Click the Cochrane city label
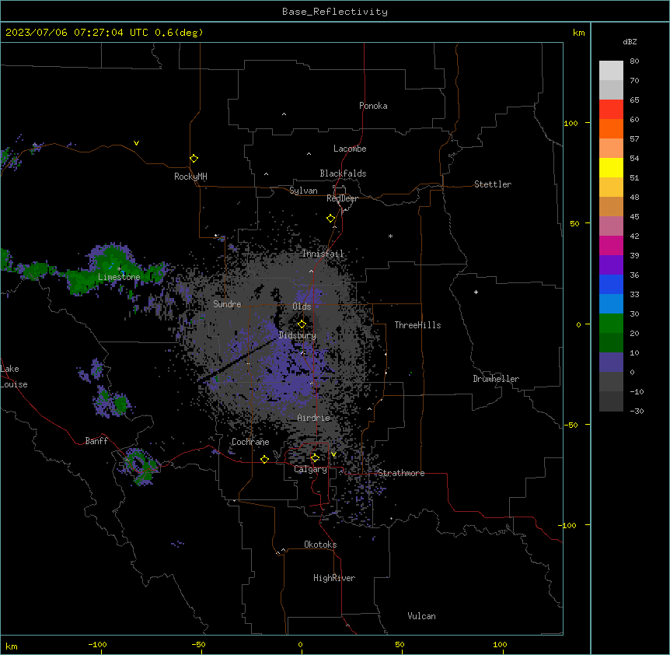This screenshot has height=655, width=670. 250,442
